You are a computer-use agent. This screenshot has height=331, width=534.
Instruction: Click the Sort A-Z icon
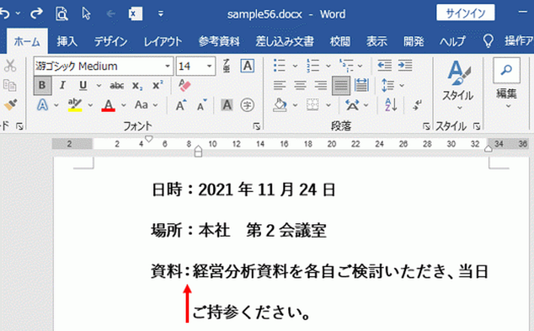click(391, 105)
